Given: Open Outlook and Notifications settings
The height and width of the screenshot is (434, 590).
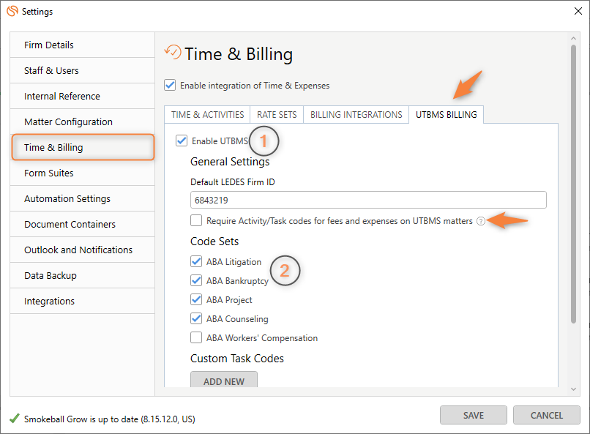Looking at the screenshot, I should click(83, 250).
